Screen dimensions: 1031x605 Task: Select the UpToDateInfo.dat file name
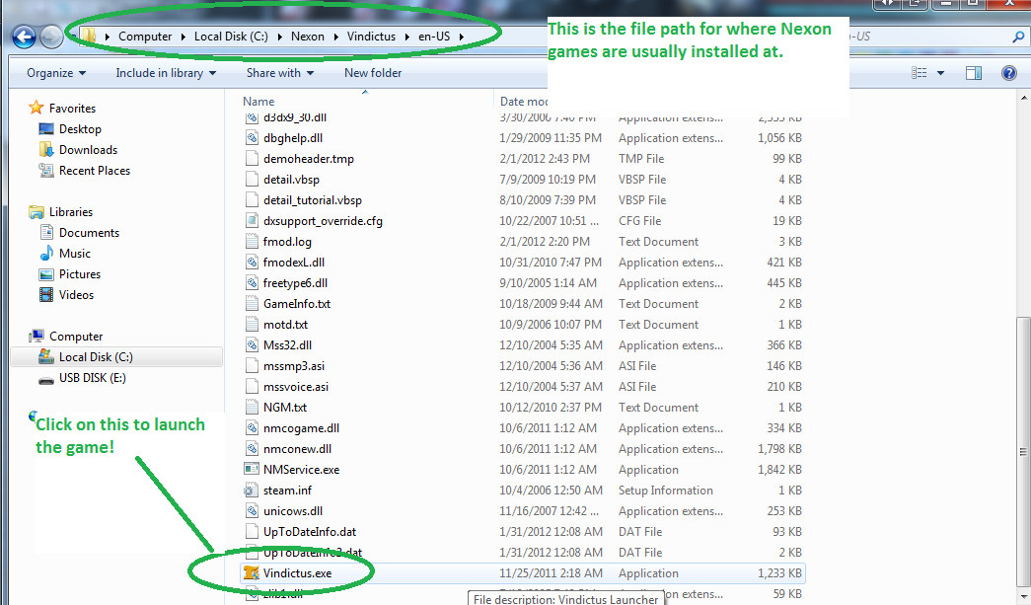(x=310, y=531)
